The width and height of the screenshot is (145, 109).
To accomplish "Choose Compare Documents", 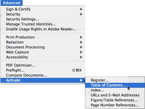I will [x=43, y=75].
